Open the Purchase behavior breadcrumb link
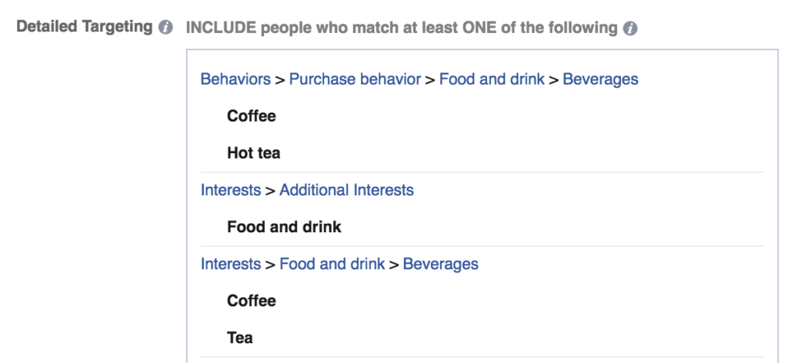The image size is (788, 363). (x=355, y=79)
